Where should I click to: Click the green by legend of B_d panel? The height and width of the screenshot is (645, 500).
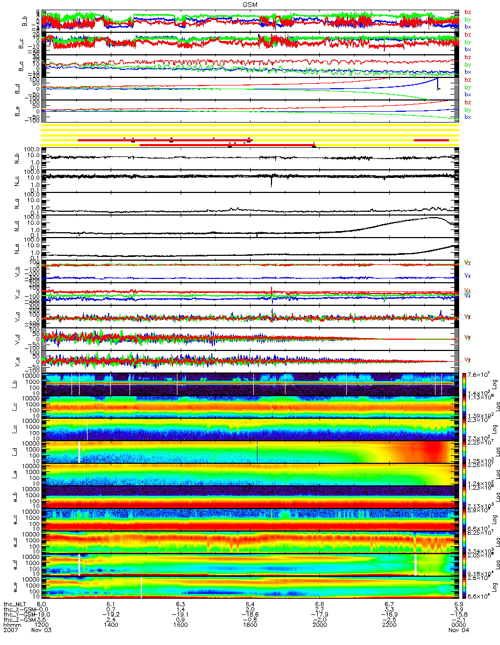468,87
